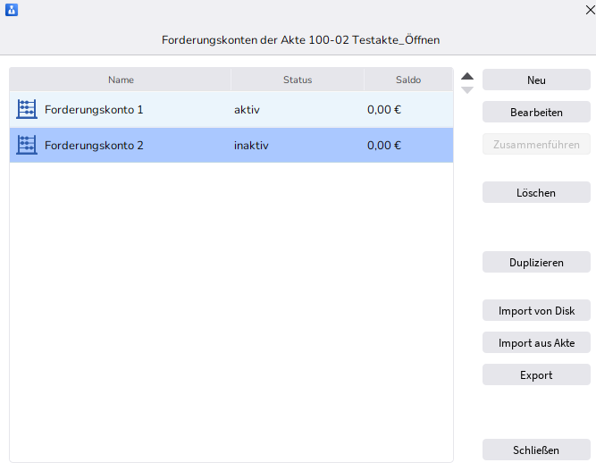
Task: Click the abacus icon of Forderungskonto 1
Action: pyautogui.click(x=27, y=110)
